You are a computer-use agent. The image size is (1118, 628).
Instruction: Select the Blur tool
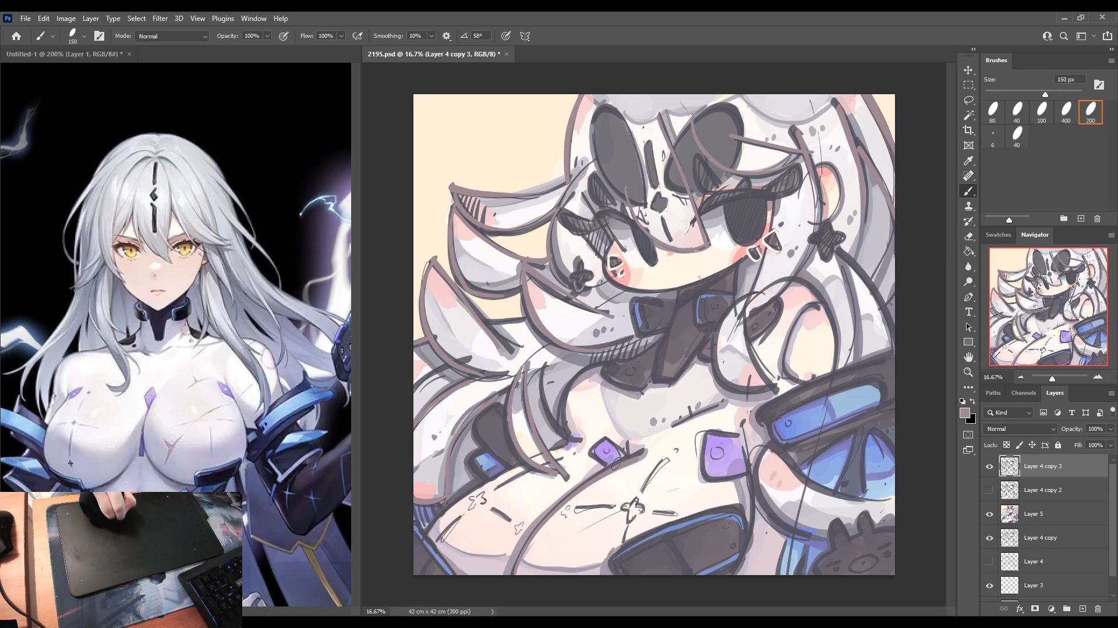tap(968, 266)
